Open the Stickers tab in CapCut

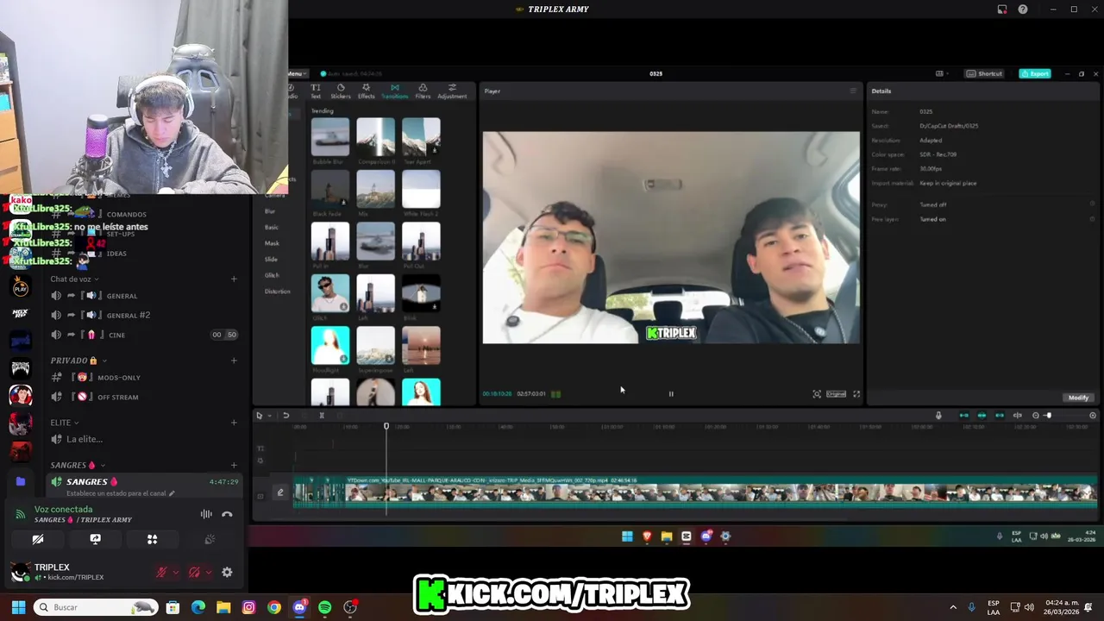(341, 91)
